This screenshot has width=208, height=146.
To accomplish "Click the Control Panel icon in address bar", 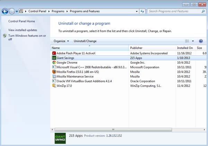I will click(21, 11).
